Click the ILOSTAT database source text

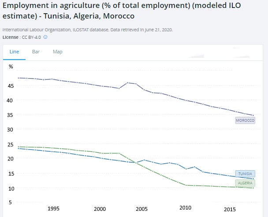[88, 30]
